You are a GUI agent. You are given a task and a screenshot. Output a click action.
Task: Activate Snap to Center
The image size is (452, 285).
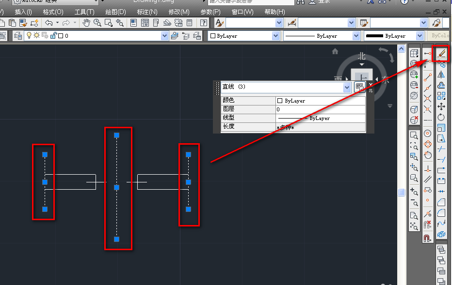click(x=427, y=134)
